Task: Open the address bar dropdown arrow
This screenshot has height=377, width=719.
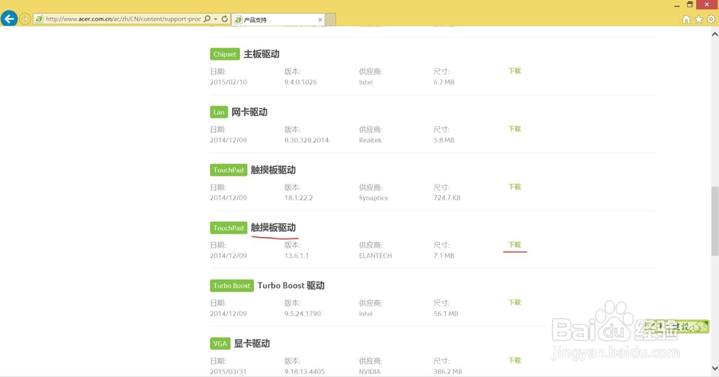Action: (x=216, y=19)
